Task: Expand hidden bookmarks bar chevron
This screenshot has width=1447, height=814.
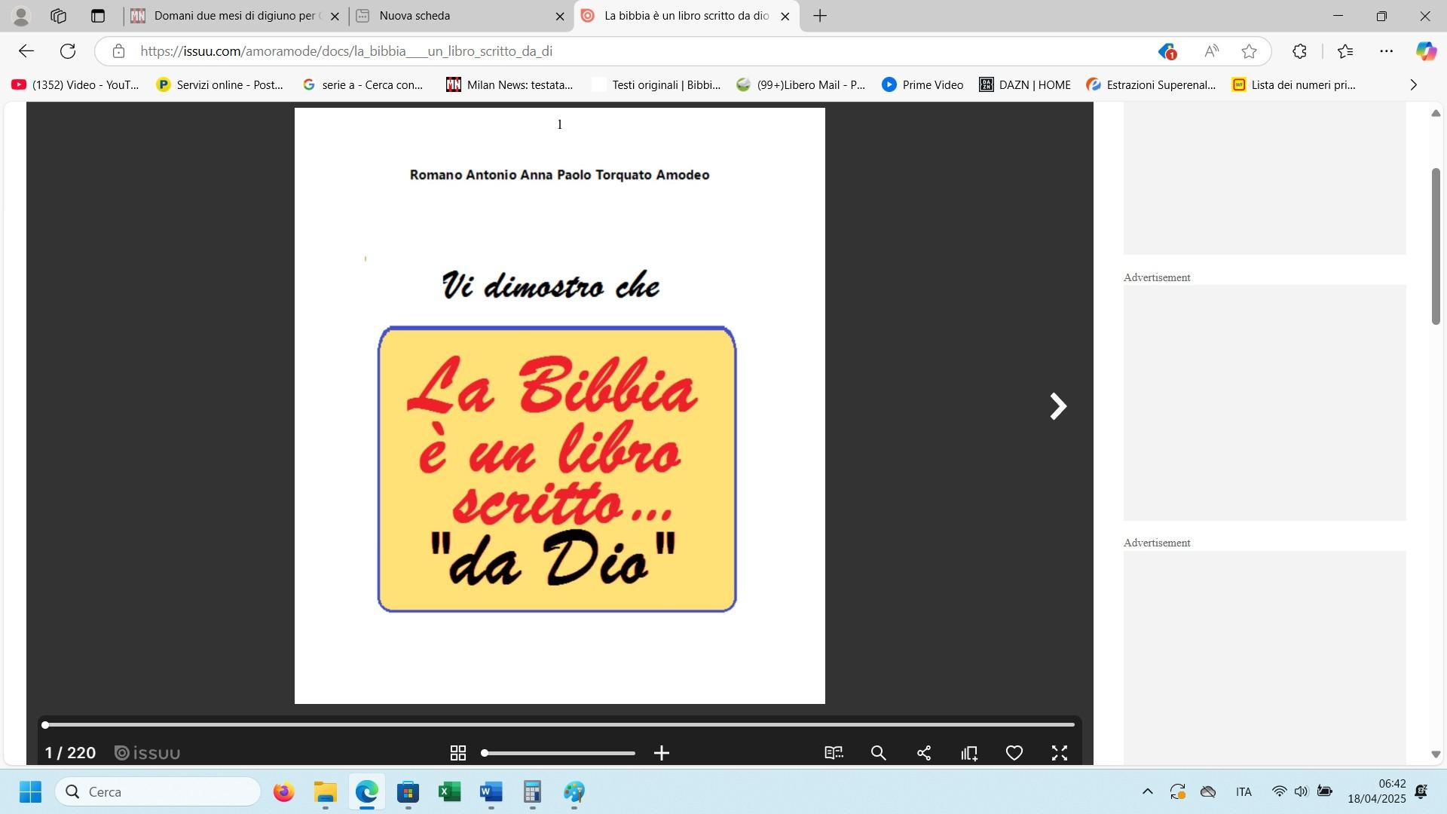Action: (1413, 85)
